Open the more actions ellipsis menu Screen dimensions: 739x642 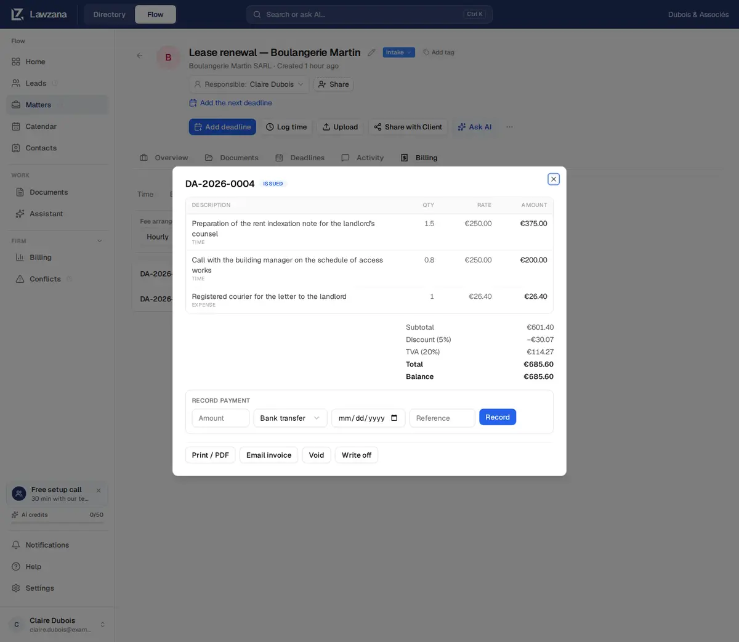509,127
